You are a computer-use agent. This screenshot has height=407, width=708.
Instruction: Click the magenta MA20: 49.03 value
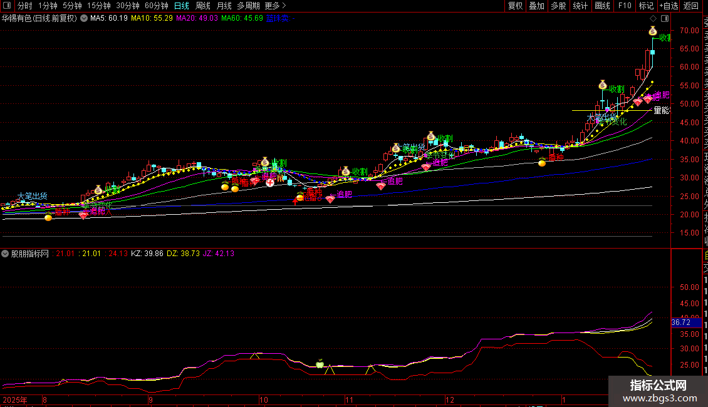coord(197,19)
